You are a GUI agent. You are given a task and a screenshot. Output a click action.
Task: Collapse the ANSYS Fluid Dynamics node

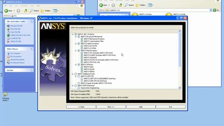pyautogui.click(x=76, y=50)
